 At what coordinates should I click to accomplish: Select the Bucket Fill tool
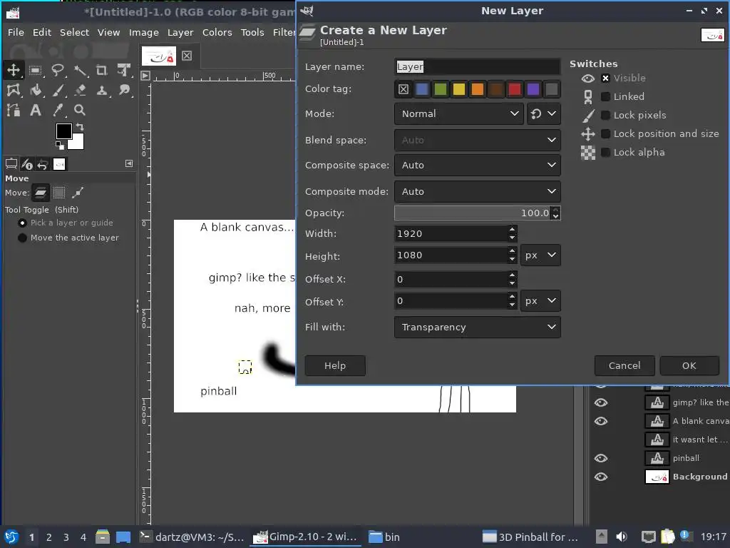click(x=36, y=90)
